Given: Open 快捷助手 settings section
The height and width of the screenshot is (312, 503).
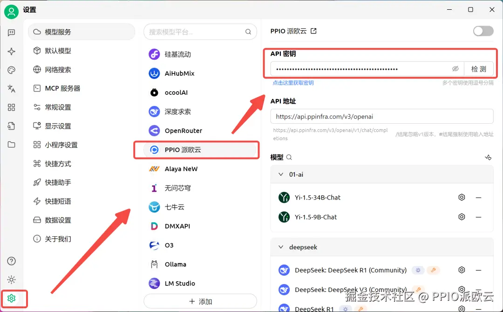Looking at the screenshot, I should tap(82, 183).
